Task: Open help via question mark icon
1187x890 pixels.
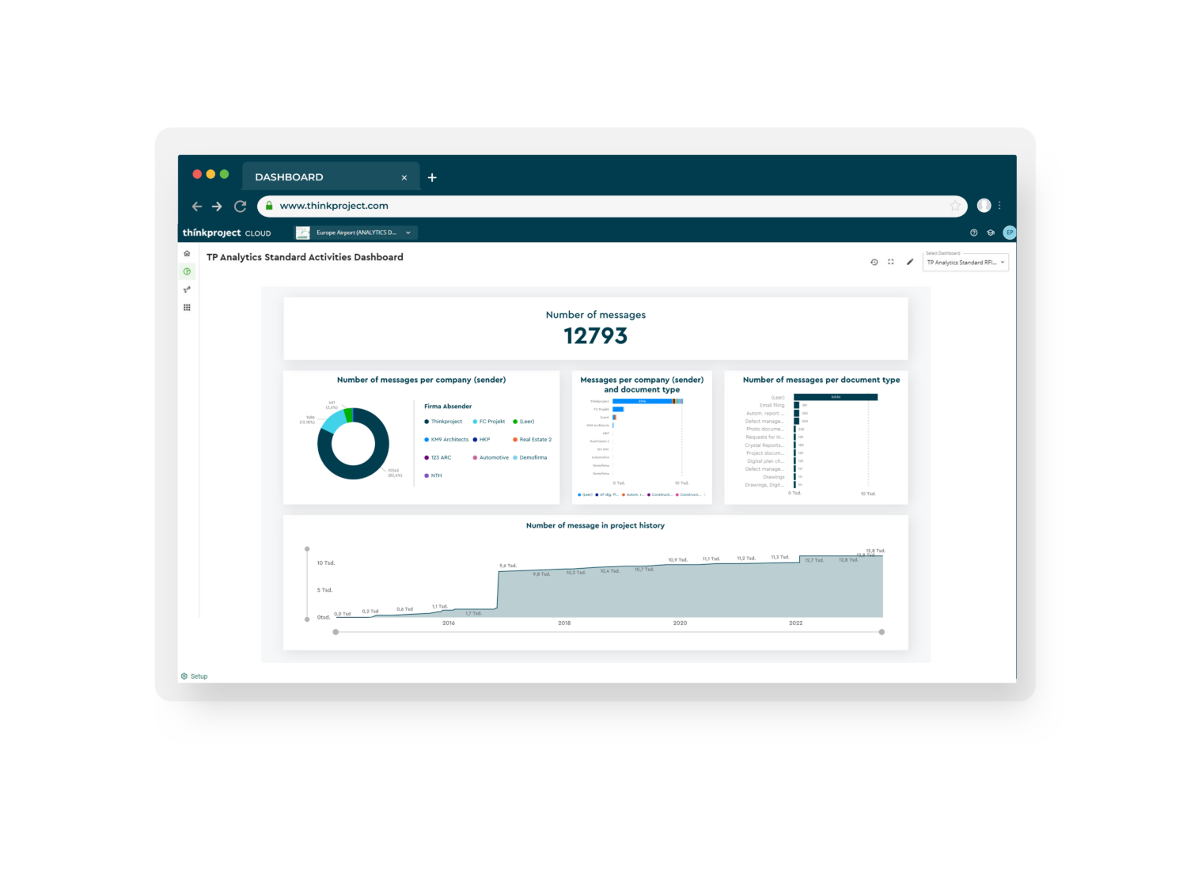Action: pyautogui.click(x=973, y=233)
